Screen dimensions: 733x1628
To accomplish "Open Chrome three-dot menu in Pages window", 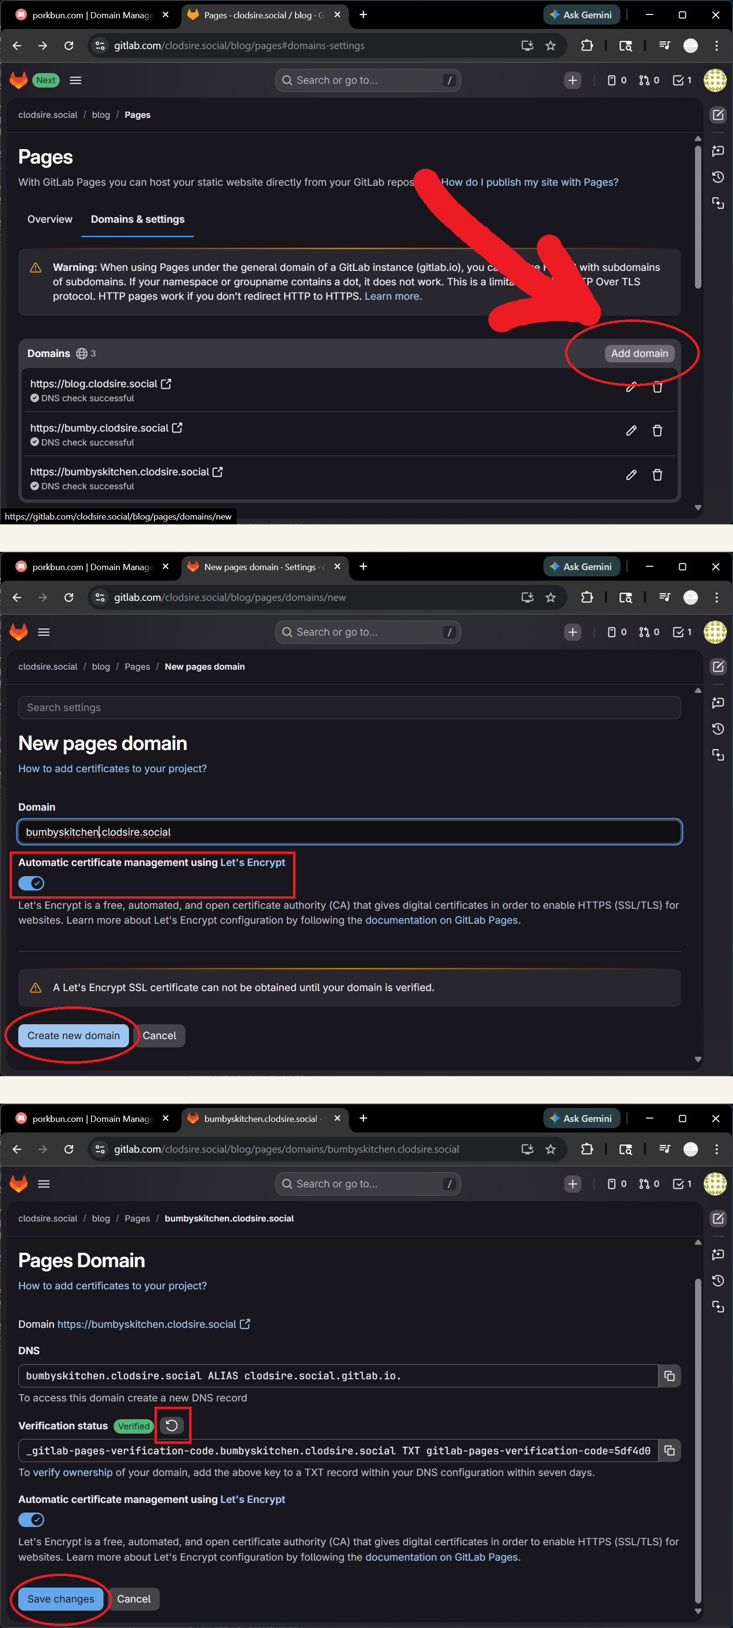I will pos(716,46).
